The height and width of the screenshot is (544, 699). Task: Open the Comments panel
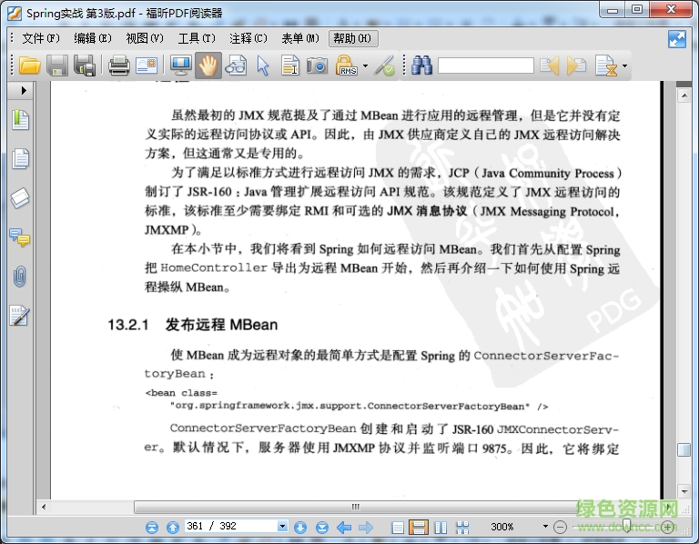[20, 237]
